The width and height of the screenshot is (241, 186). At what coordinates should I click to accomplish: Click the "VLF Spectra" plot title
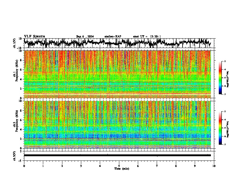coord(34,36)
